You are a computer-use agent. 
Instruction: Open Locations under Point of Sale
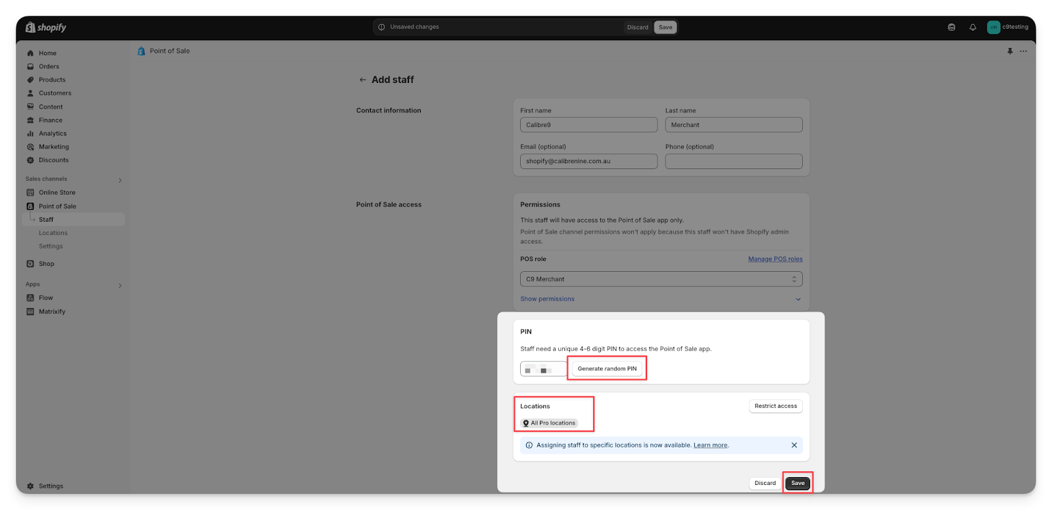(x=53, y=233)
